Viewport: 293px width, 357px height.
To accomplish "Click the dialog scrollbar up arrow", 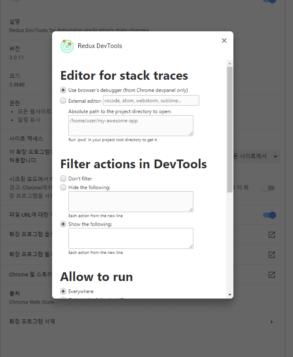I will (230, 63).
